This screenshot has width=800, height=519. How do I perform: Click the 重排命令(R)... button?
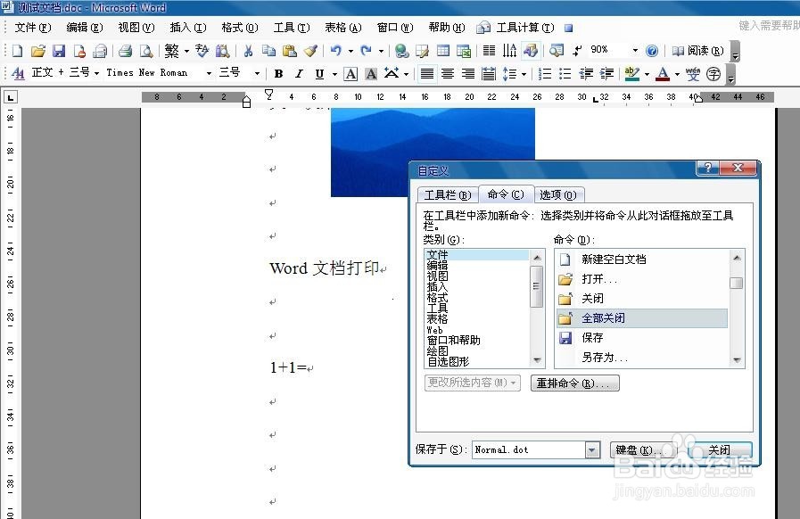[575, 383]
